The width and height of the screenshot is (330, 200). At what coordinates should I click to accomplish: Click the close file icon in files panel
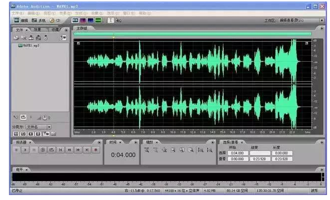click(23, 38)
